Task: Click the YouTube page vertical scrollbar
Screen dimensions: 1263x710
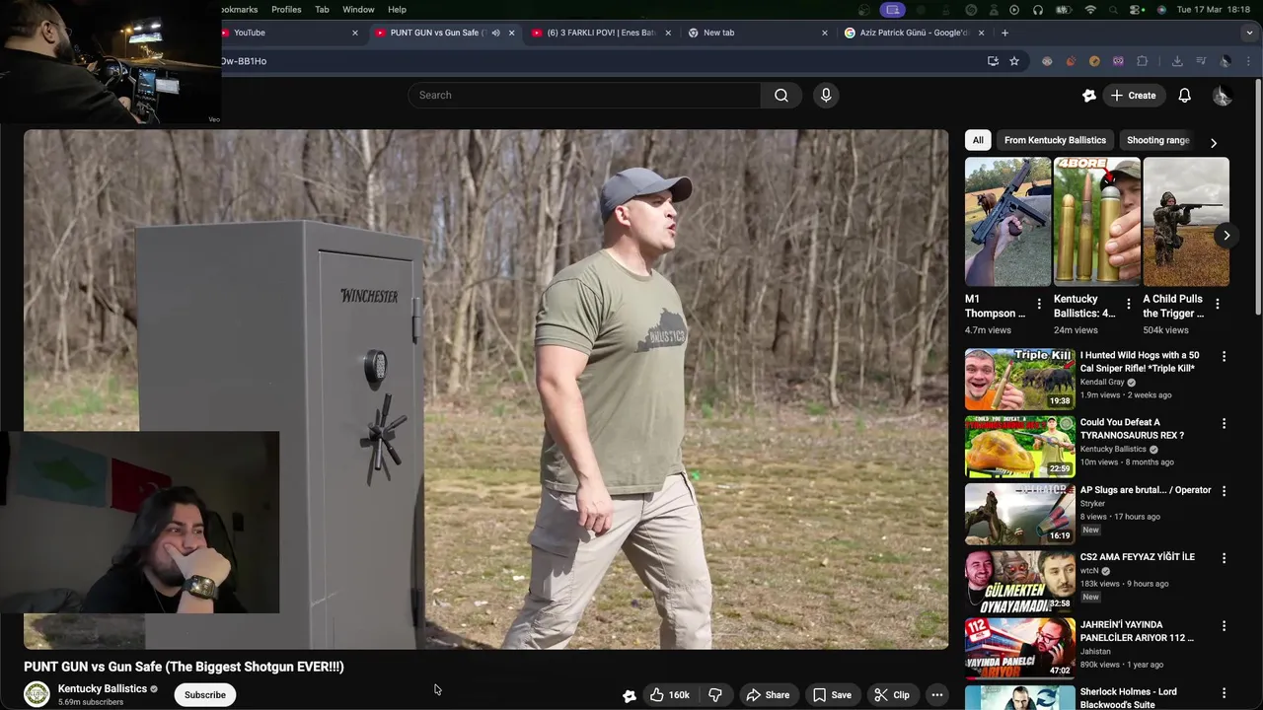Action: pyautogui.click(x=1258, y=197)
